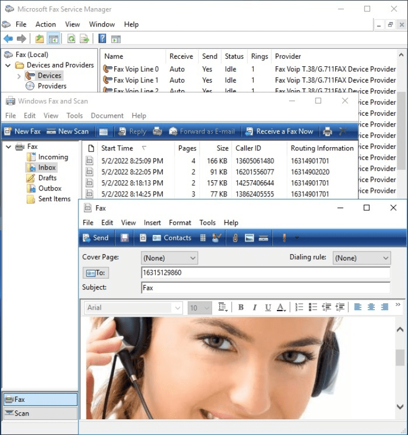Click the Send button in Fax window

pyautogui.click(x=96, y=238)
